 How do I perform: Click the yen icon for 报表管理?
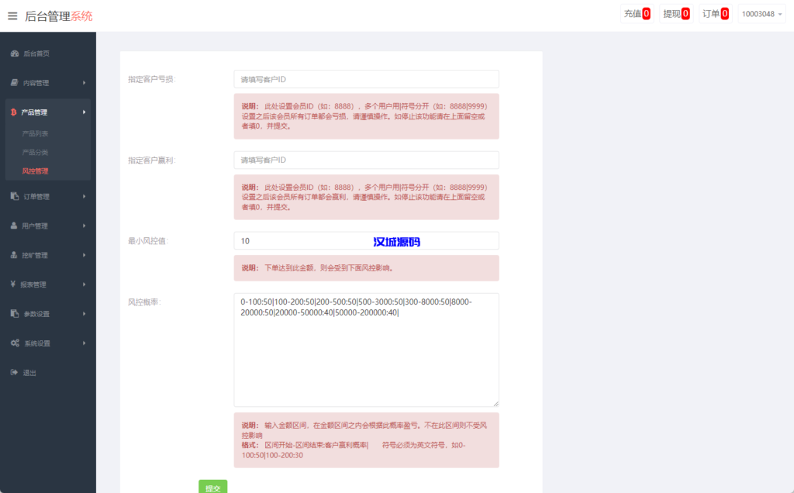click(14, 284)
